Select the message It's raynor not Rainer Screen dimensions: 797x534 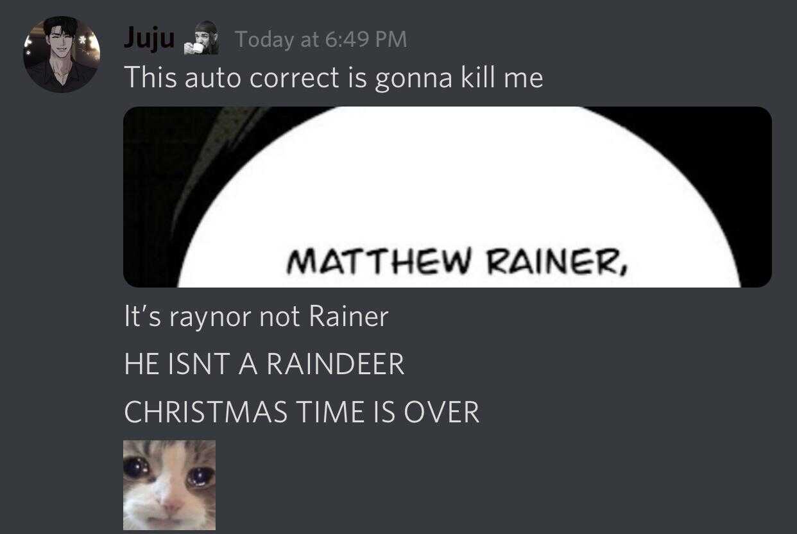pos(256,316)
